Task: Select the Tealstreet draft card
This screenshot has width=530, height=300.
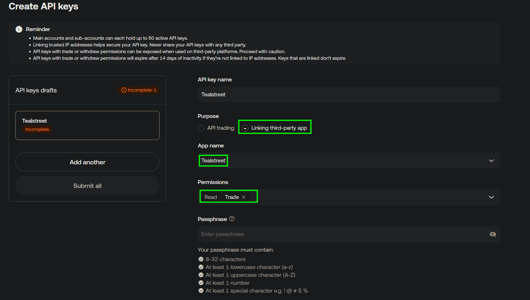Action: pyautogui.click(x=87, y=125)
